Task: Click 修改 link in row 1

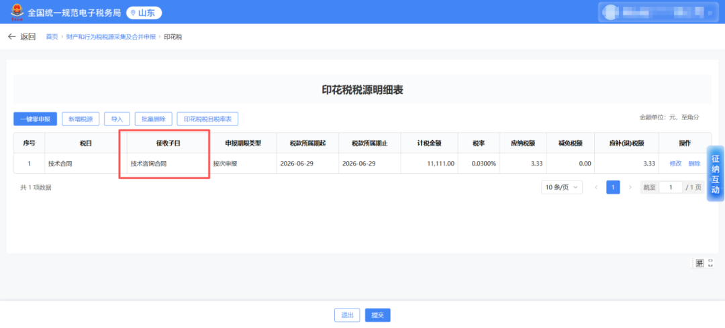Action: (675, 164)
